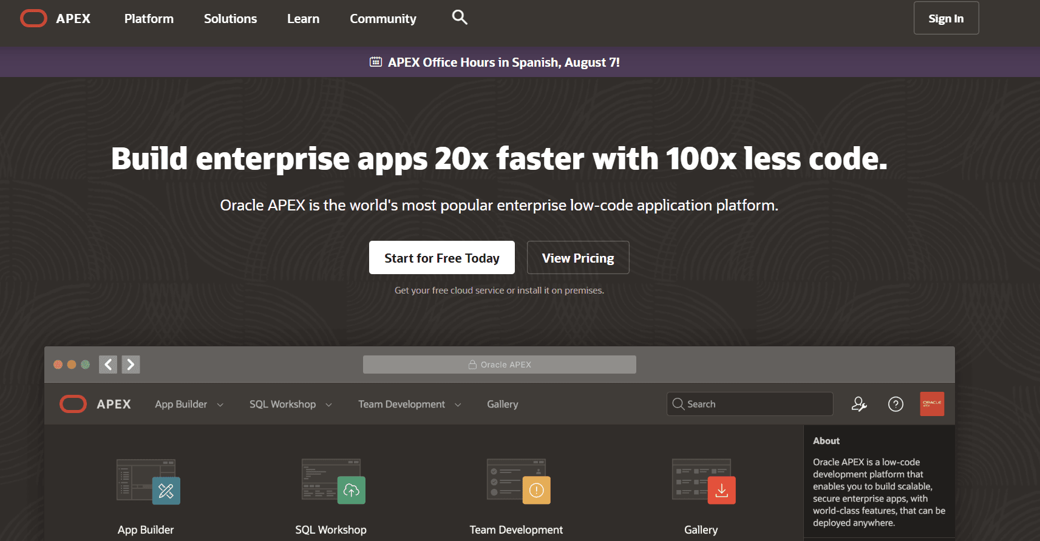Open the search magnifier icon in header
The width and height of the screenshot is (1040, 541).
(x=460, y=18)
